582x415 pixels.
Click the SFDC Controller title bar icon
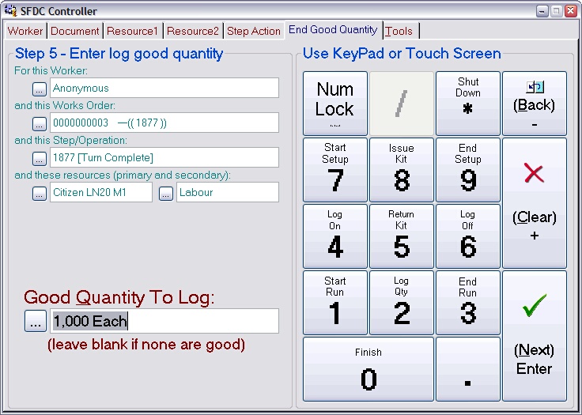(x=10, y=10)
